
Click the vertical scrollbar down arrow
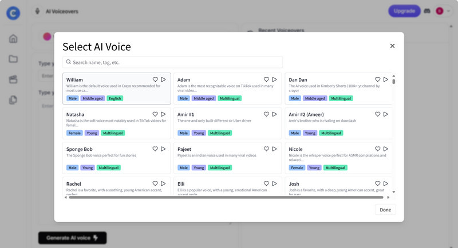[394, 192]
